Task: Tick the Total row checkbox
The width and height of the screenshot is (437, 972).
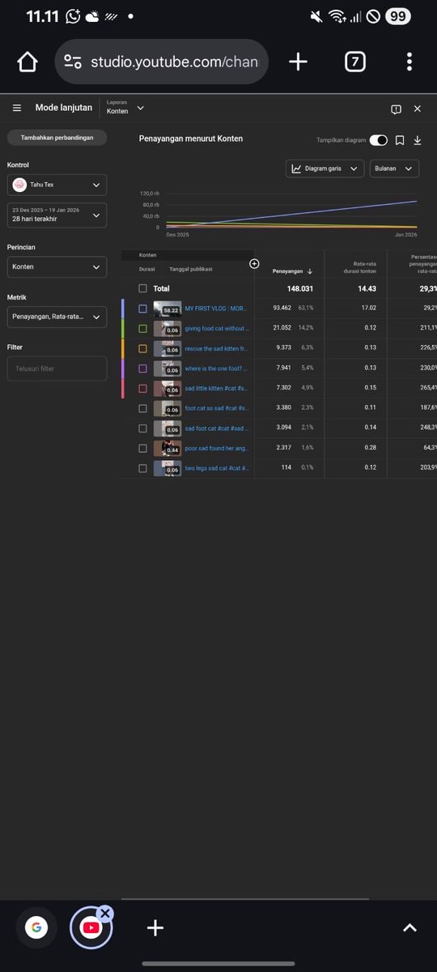Action: click(x=142, y=288)
